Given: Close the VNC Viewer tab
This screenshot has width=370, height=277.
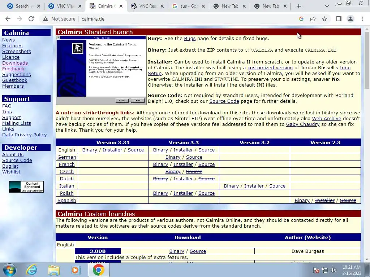Looking at the screenshot, I should [80, 6].
